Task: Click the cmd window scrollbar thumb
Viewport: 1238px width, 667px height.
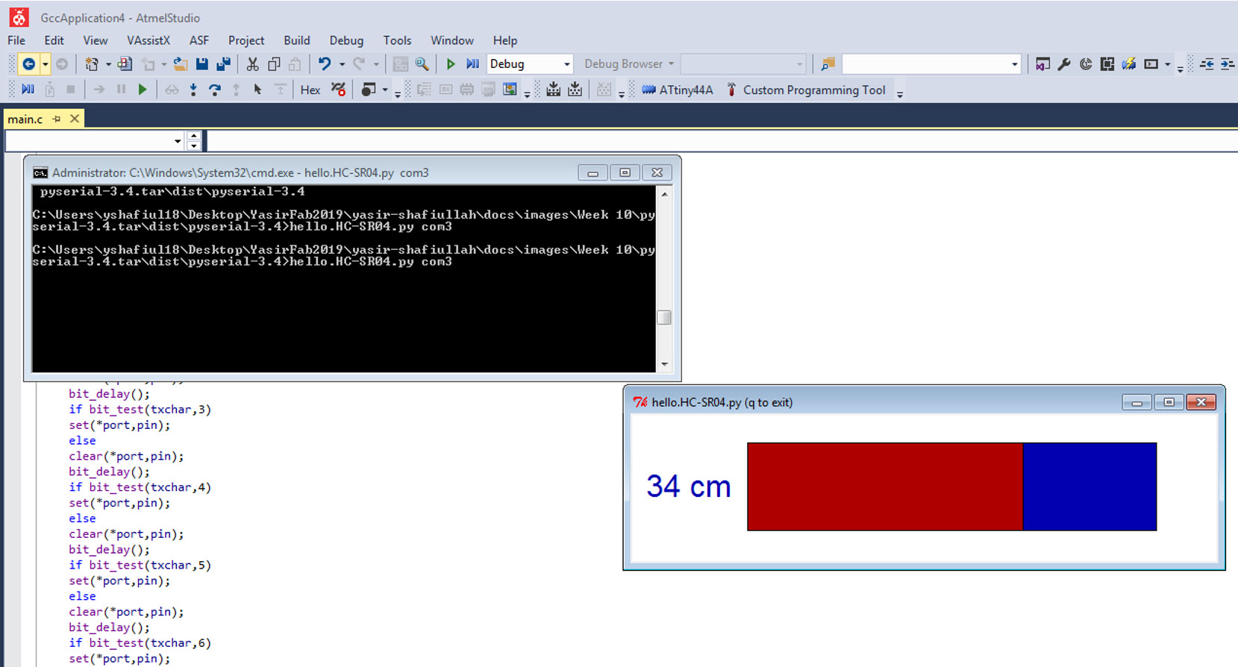Action: point(664,317)
